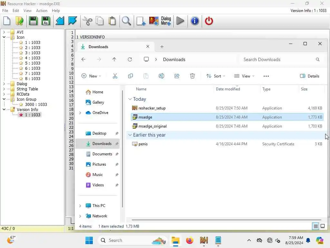330x248 pixels.
Task: Click Firefox icon in taskbar
Action: click(x=189, y=240)
